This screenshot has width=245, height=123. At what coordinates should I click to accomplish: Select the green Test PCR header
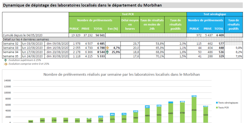(x=127, y=14)
